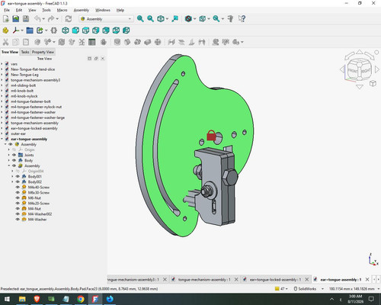This screenshot has width=381, height=305.
Task: Open Windows Start menu
Action: (7, 299)
